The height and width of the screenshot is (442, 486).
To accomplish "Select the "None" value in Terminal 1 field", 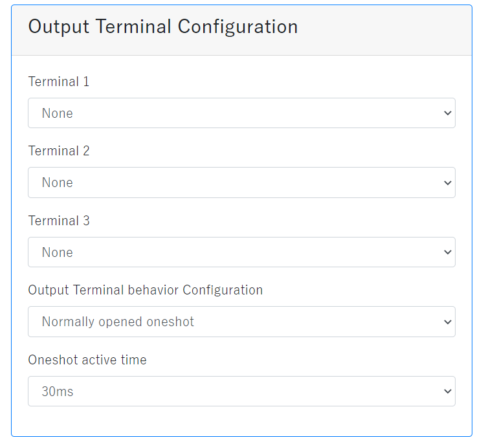I will coord(58,113).
